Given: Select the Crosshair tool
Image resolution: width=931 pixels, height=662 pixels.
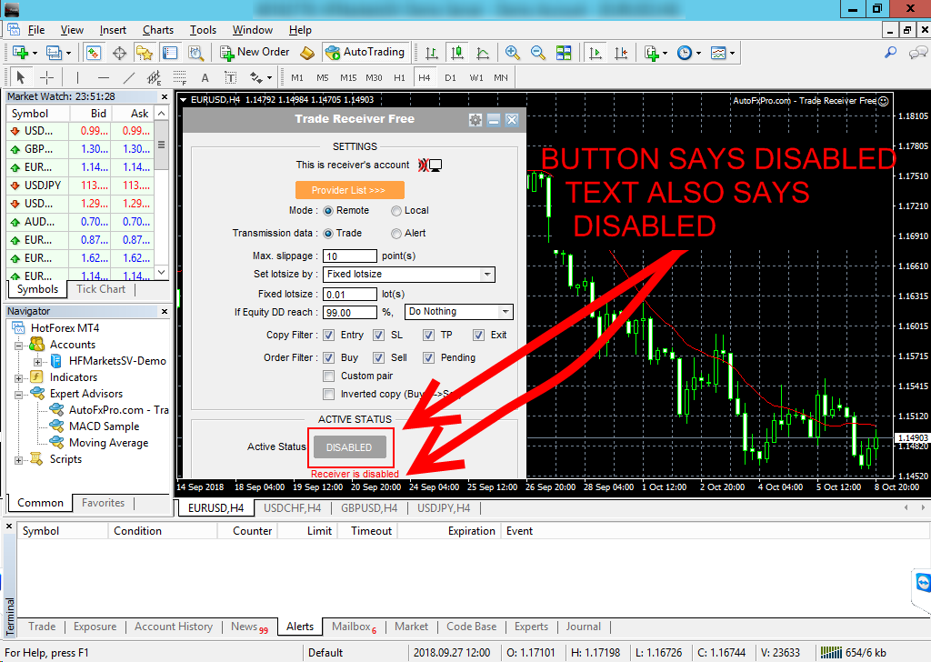Looking at the screenshot, I should coord(47,77).
